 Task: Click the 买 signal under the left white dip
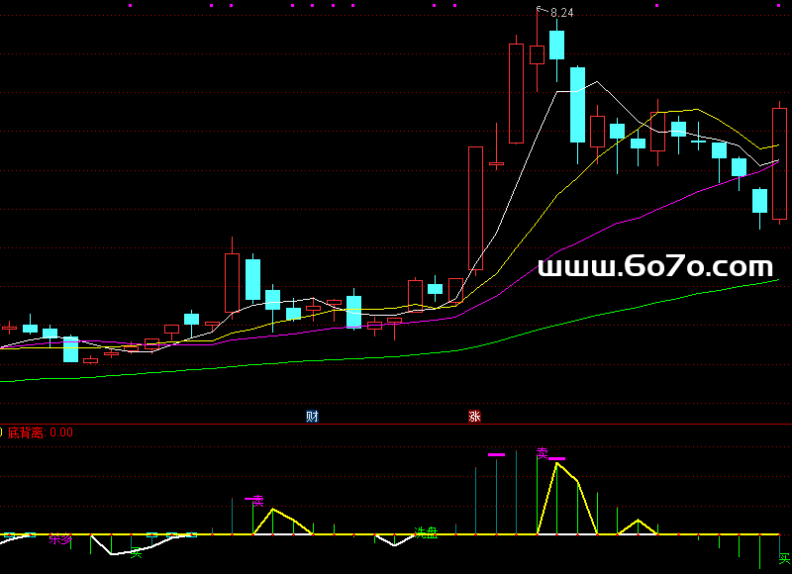point(137,552)
